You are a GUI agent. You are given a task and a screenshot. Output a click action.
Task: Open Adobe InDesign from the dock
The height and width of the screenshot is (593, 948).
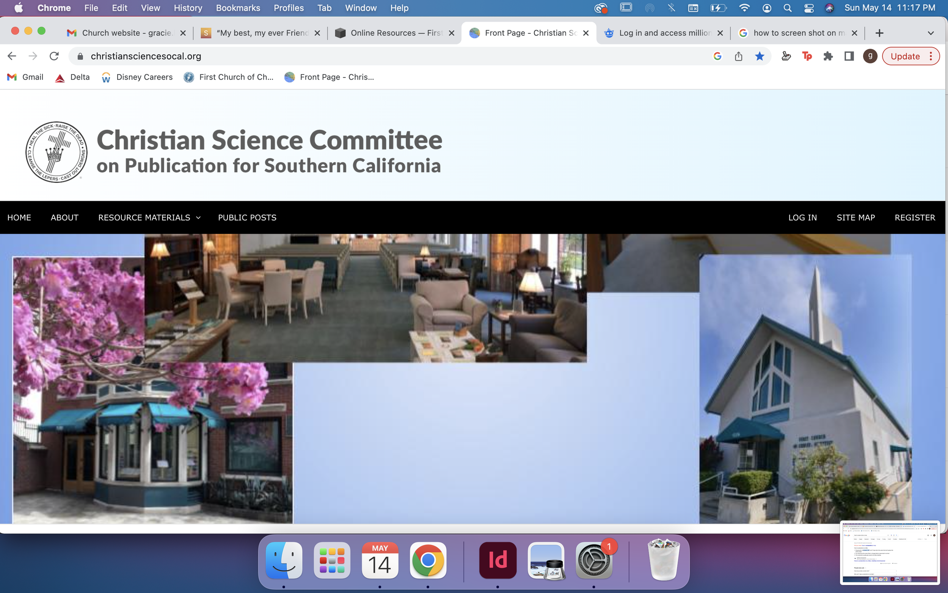coord(497,560)
